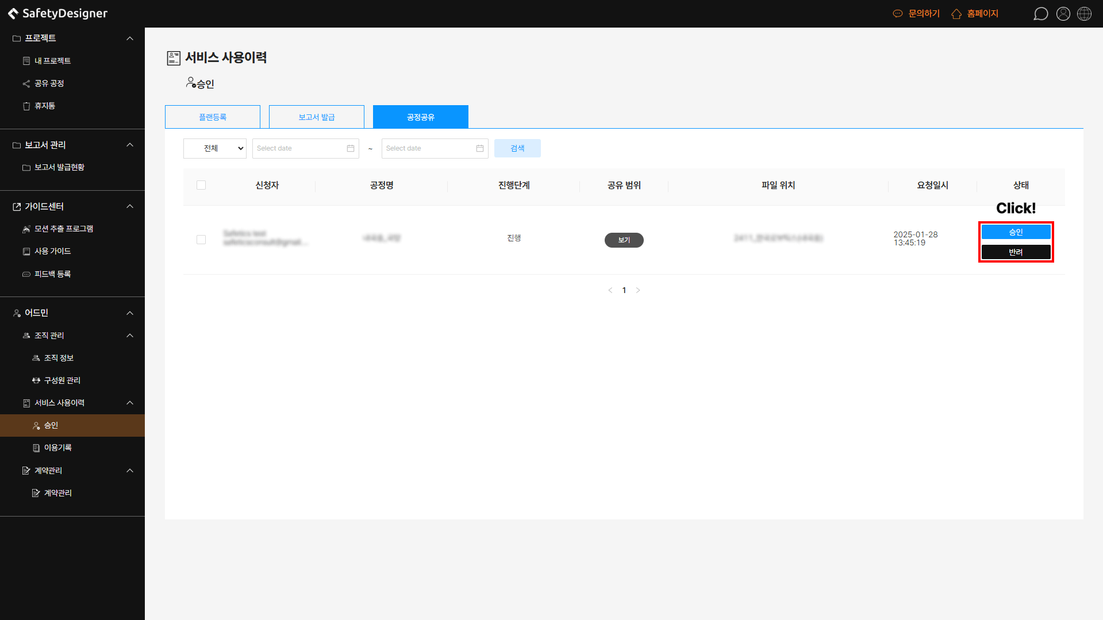Click the 요청일시 column header
The image size is (1103, 620).
pos(932,185)
